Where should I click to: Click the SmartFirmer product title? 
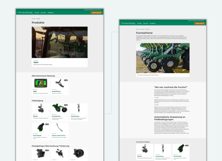tap(56, 92)
